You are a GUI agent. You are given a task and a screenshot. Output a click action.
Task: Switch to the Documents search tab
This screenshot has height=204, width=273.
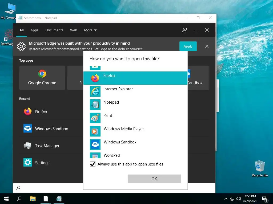click(x=54, y=30)
